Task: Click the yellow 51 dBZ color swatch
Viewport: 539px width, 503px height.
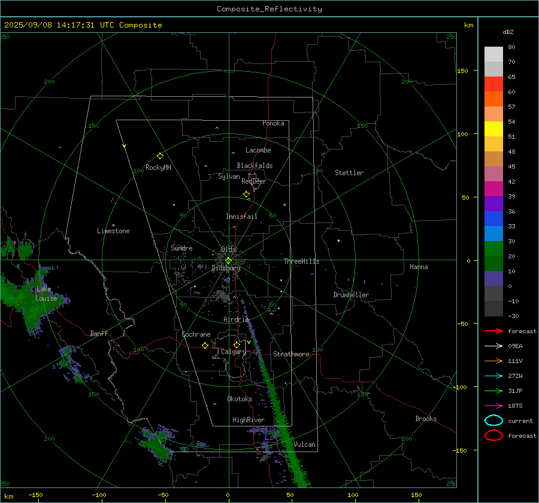Action: coord(493,129)
